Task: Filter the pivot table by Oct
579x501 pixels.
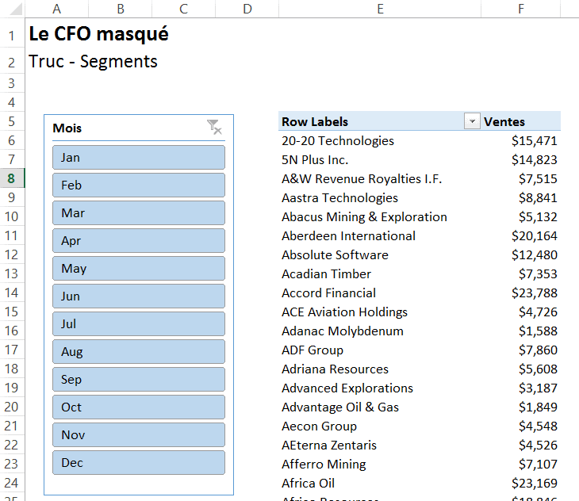Action: click(x=139, y=407)
